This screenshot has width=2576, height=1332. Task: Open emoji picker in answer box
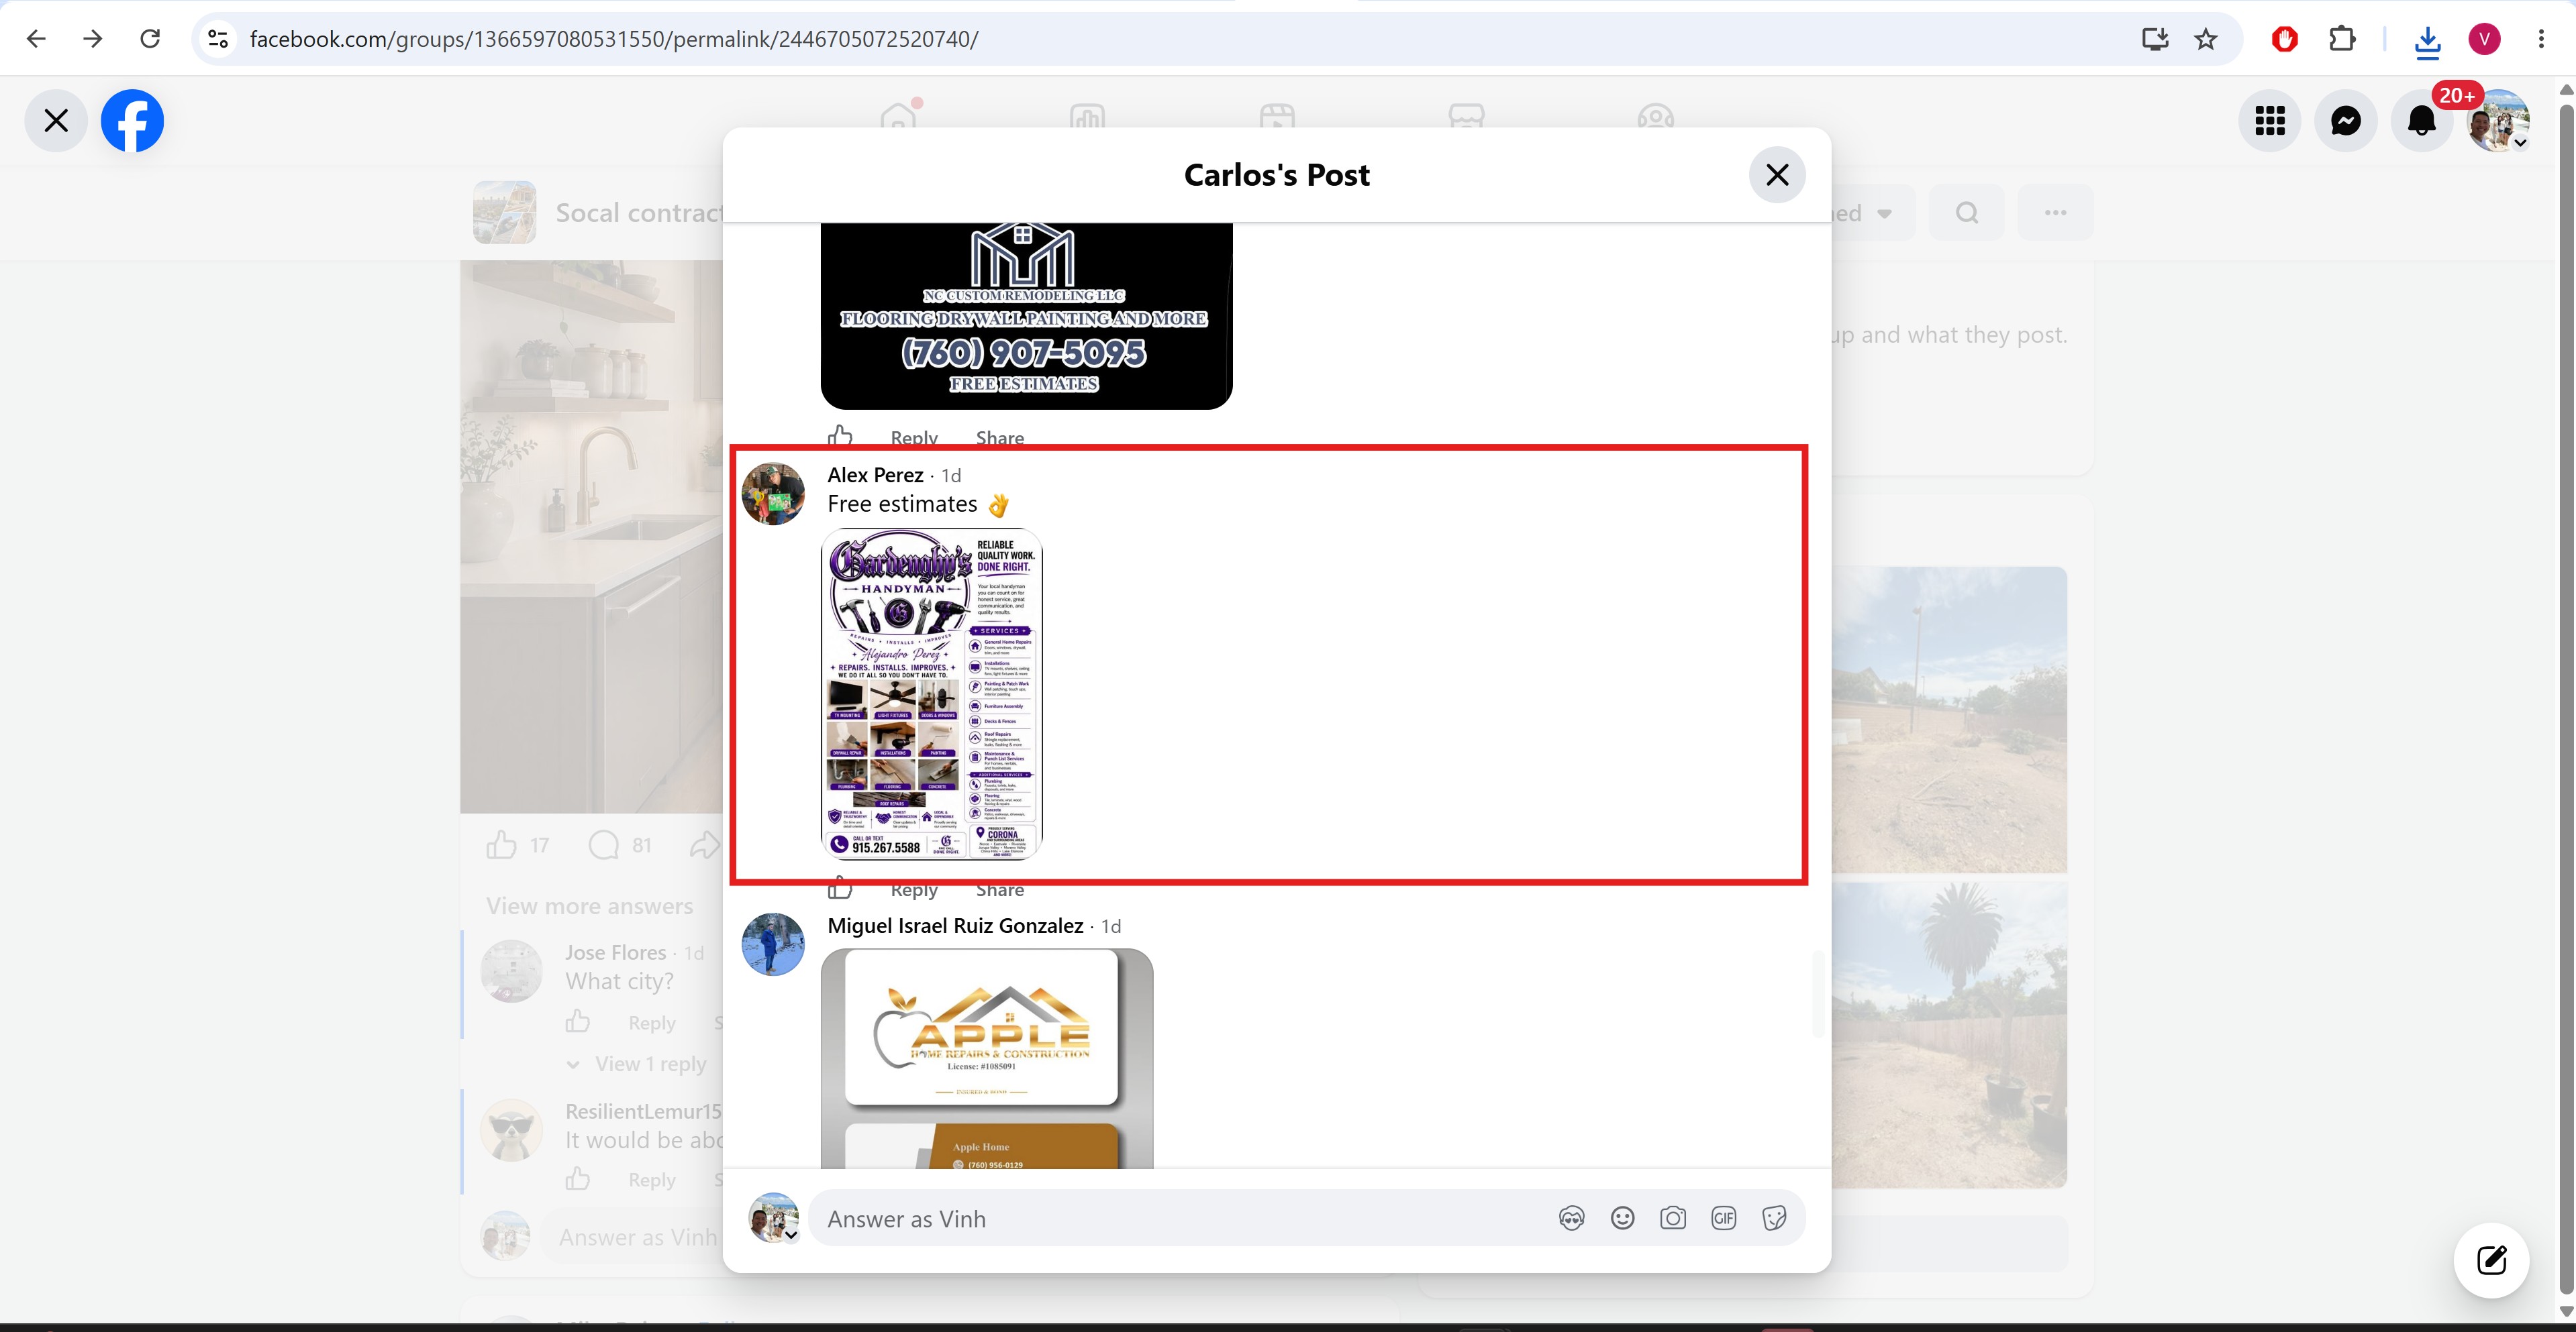1622,1218
